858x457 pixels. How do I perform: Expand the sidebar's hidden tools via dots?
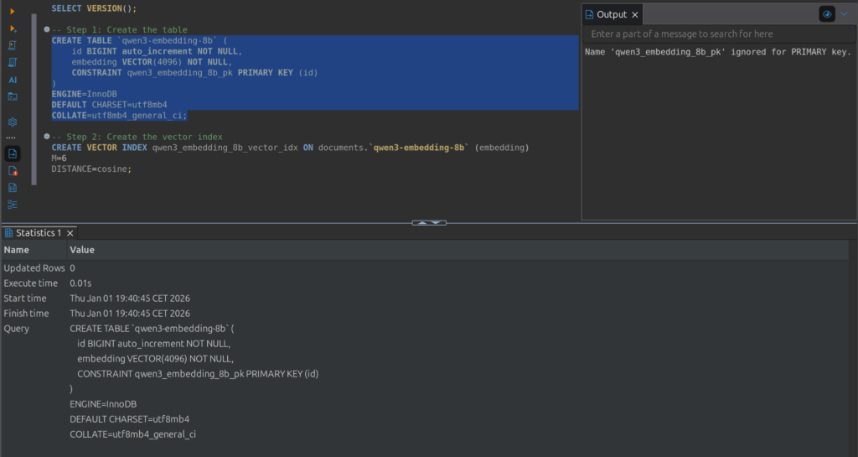coord(13,138)
